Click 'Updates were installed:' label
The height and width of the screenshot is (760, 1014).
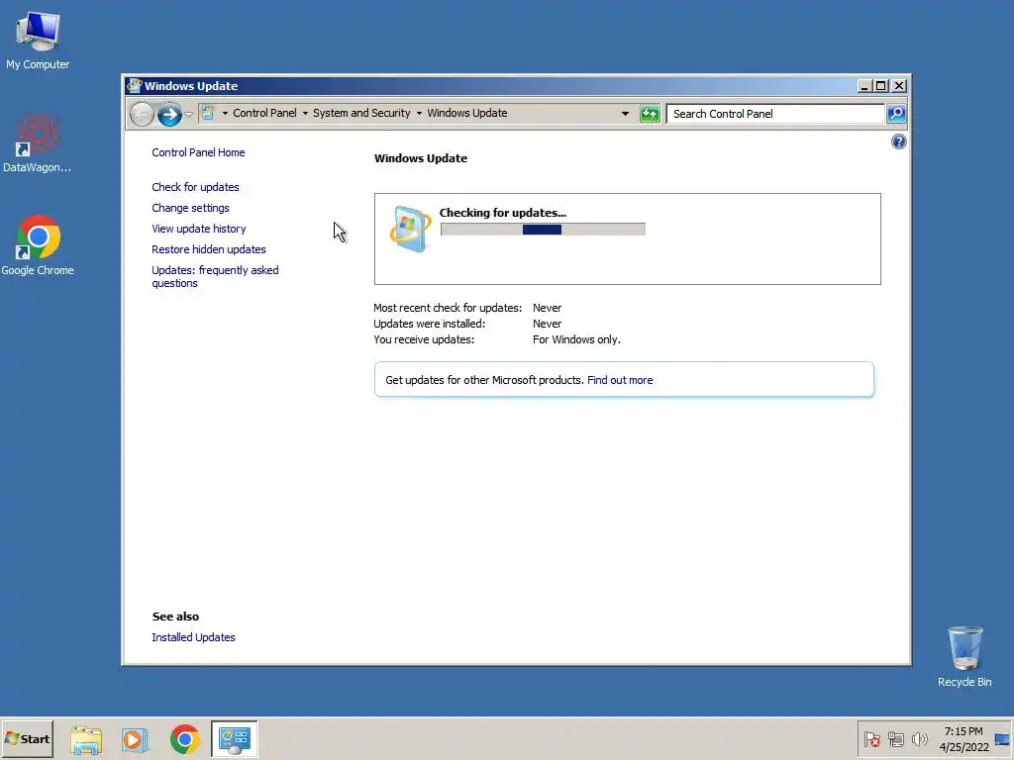click(429, 324)
